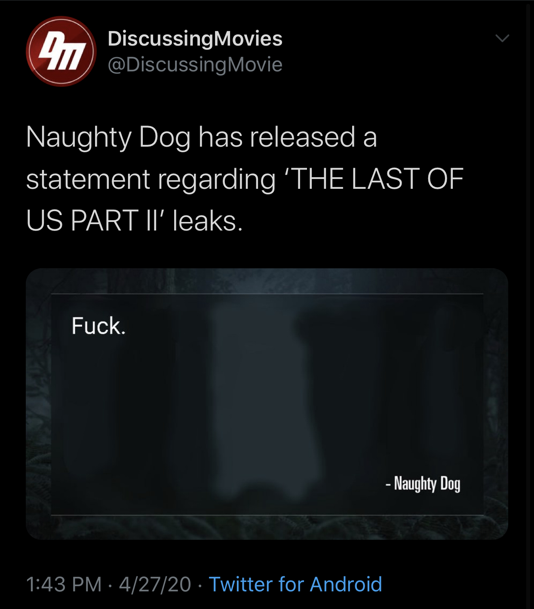Tap 'THE LAST OF' in tweet text
534x609 pixels.
[x=377, y=179]
